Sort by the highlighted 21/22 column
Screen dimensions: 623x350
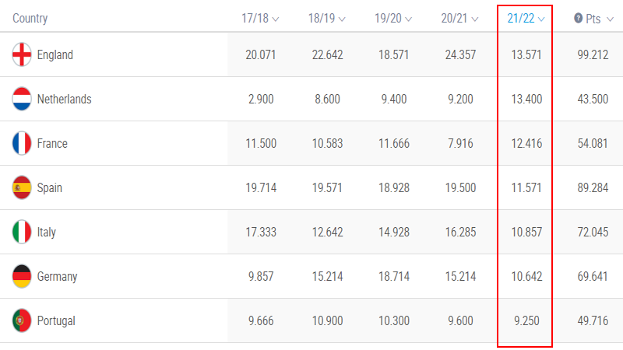click(526, 18)
